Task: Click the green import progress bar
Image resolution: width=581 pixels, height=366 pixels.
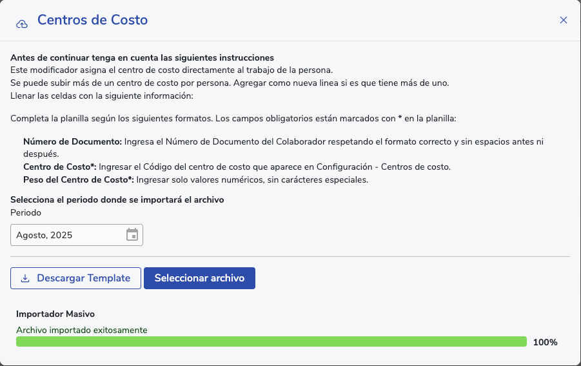Action: click(x=271, y=342)
